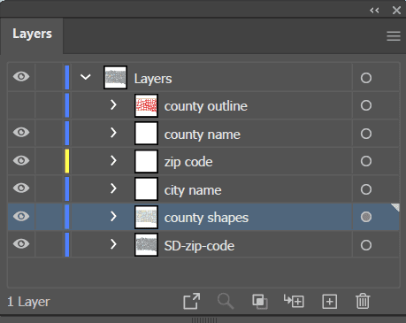This screenshot has height=323, width=406.
Task: Select the 'county name' layer name
Action: pyautogui.click(x=203, y=135)
